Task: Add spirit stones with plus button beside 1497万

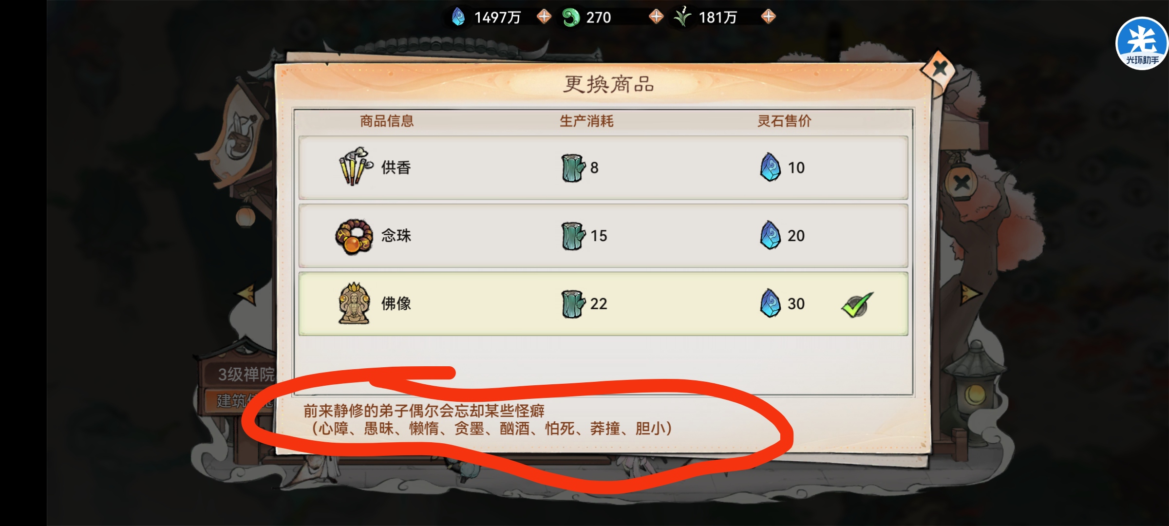Action: coord(544,17)
